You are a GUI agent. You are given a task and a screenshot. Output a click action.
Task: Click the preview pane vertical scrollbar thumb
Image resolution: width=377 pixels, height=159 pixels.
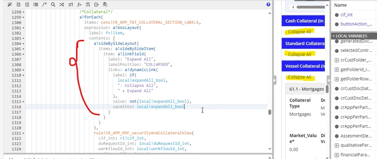coord(327,89)
